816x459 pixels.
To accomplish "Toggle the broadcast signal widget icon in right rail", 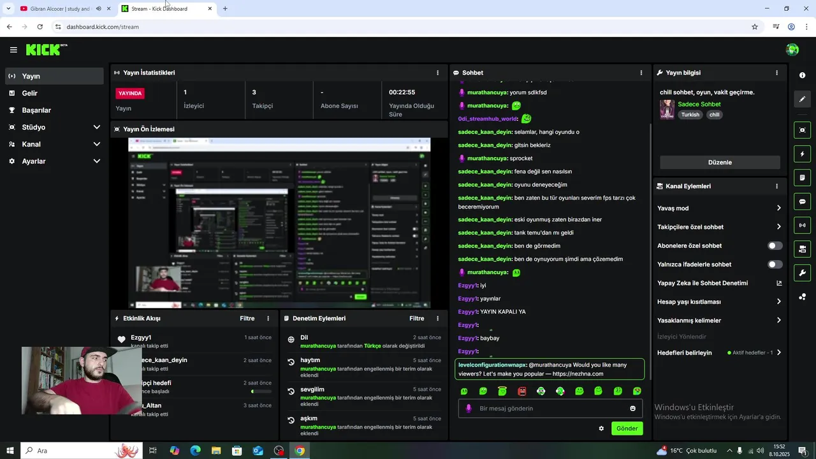I will [x=802, y=225].
